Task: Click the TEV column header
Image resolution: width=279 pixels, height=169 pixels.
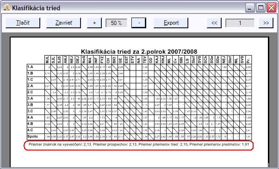Action: pos(145,60)
